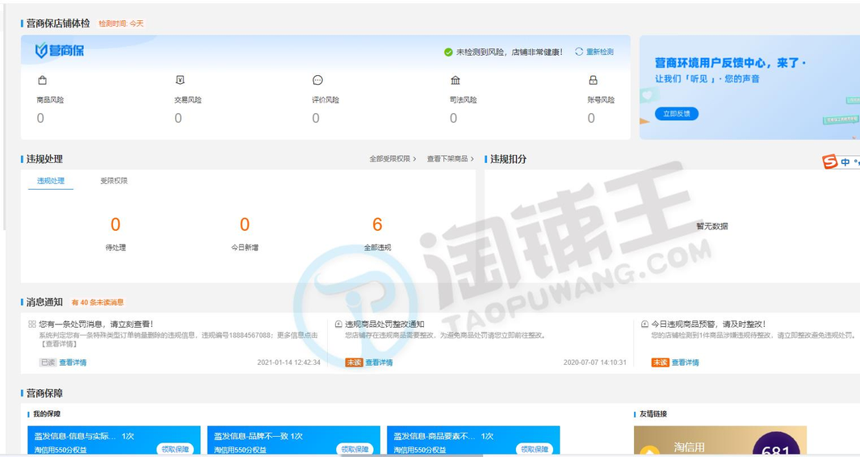Click the 今日新增 count of 0

coord(245,224)
